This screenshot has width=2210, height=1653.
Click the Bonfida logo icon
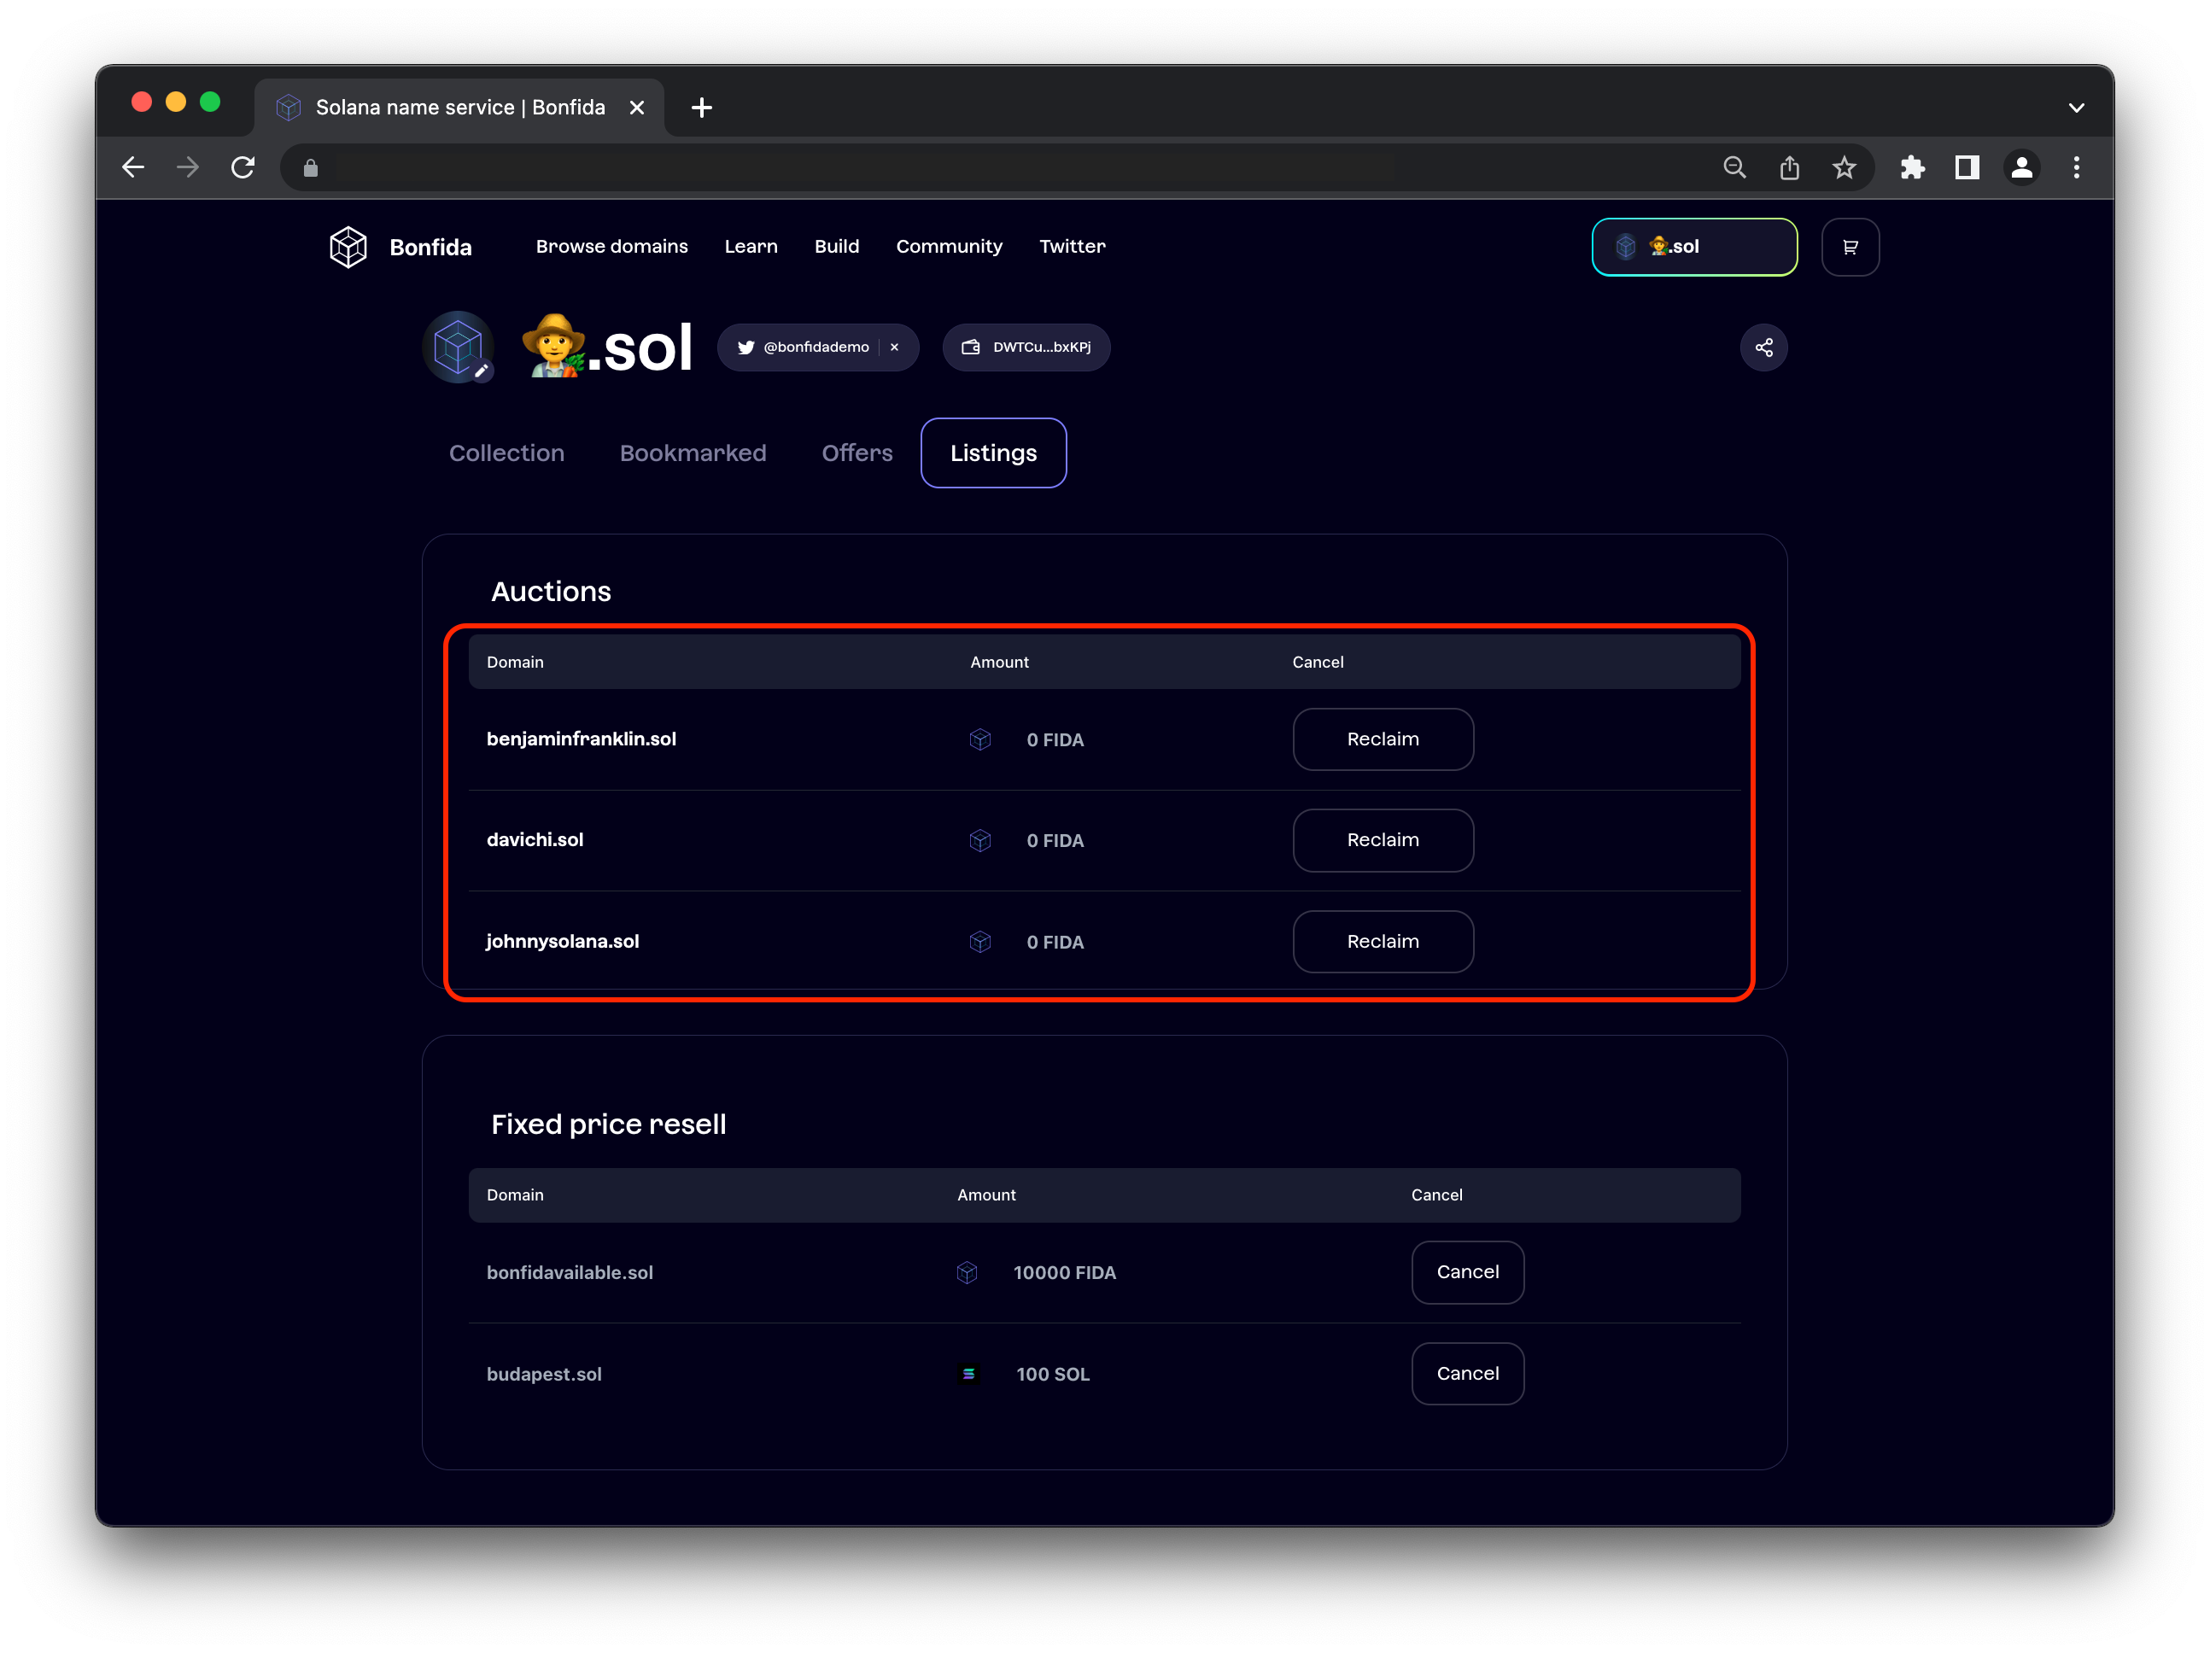[x=348, y=247]
